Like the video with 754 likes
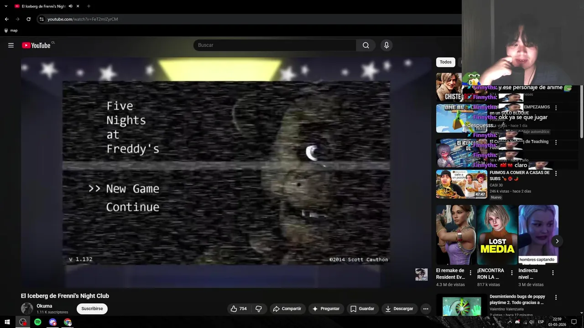This screenshot has height=328, width=584. point(239,308)
